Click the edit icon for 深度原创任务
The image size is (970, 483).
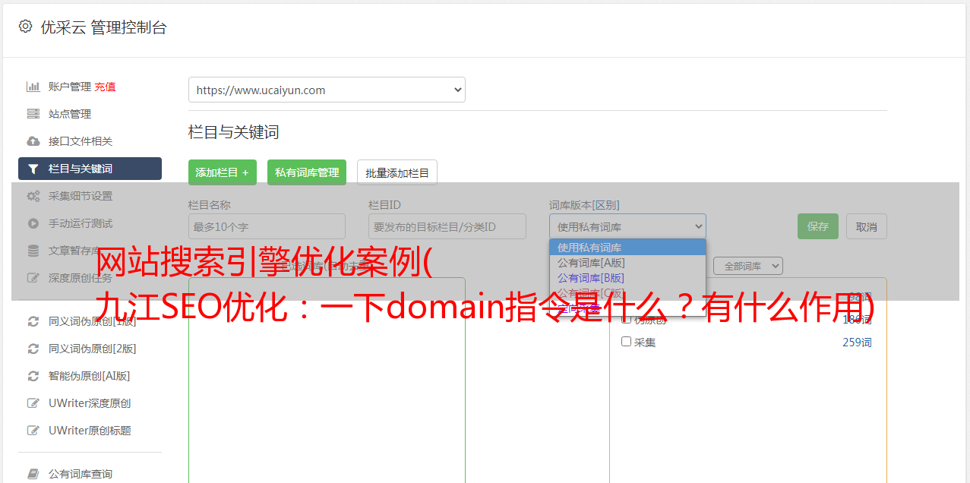33,278
